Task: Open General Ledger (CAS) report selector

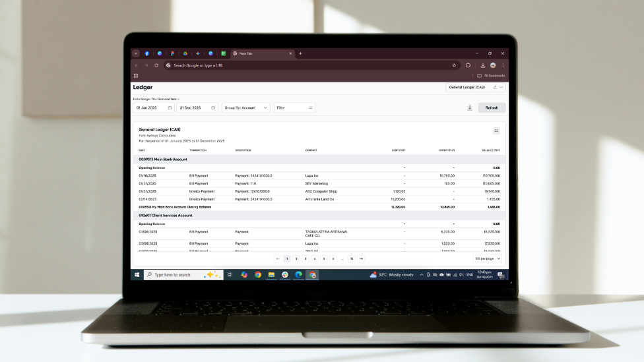Action: (x=475, y=87)
